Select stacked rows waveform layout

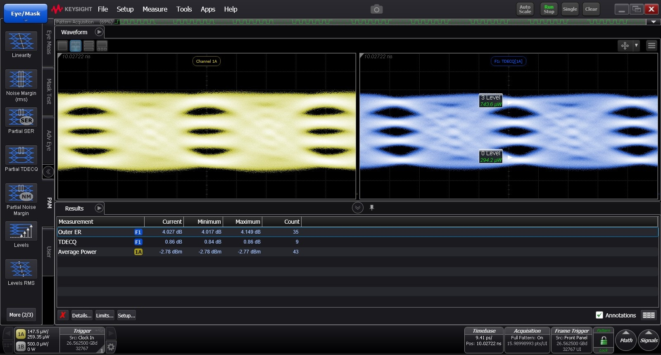(89, 46)
